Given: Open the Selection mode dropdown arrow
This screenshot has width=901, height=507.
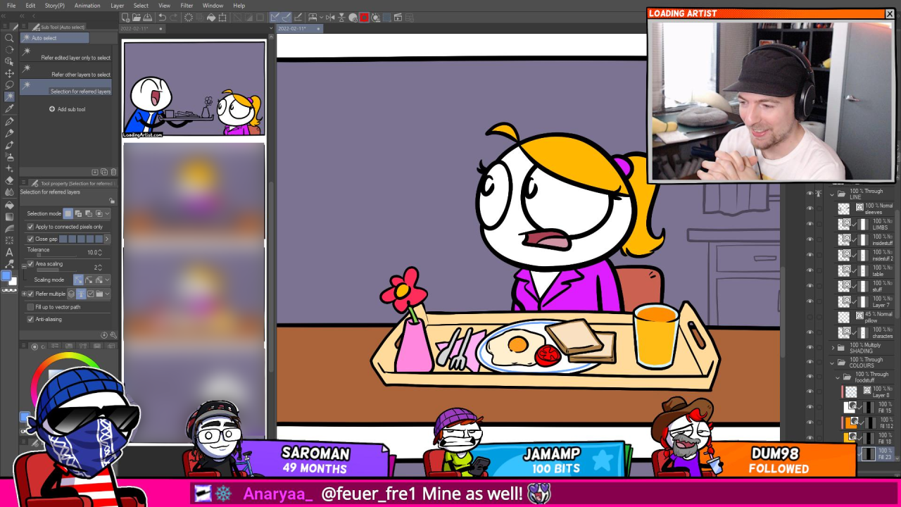Looking at the screenshot, I should 107,213.
